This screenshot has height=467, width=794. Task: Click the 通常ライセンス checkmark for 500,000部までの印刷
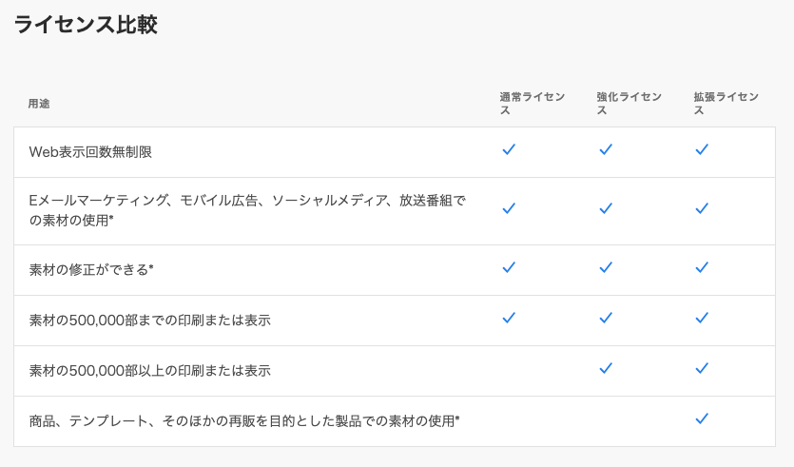point(509,318)
